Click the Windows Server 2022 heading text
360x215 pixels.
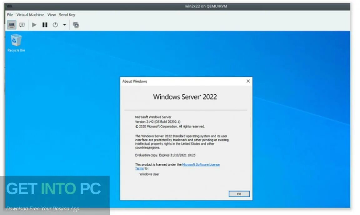click(x=185, y=97)
